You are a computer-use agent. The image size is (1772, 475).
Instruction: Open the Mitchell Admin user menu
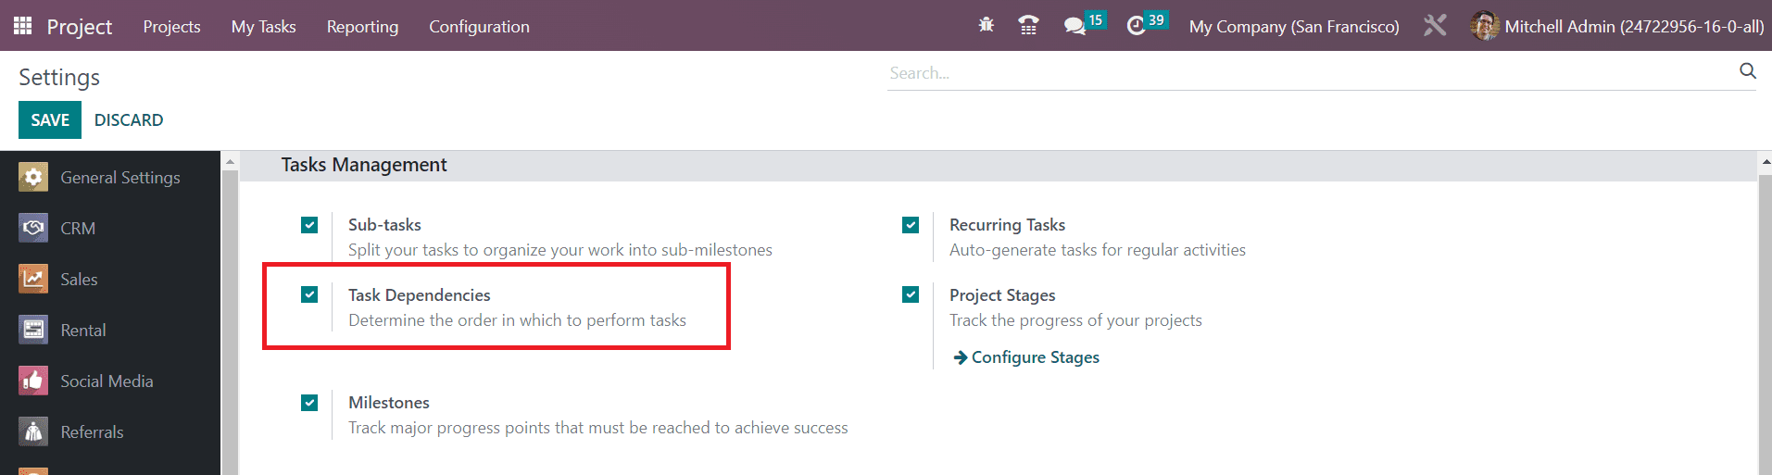[x=1617, y=26]
